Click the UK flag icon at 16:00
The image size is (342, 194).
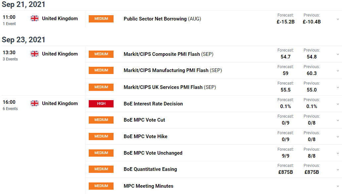[34, 103]
